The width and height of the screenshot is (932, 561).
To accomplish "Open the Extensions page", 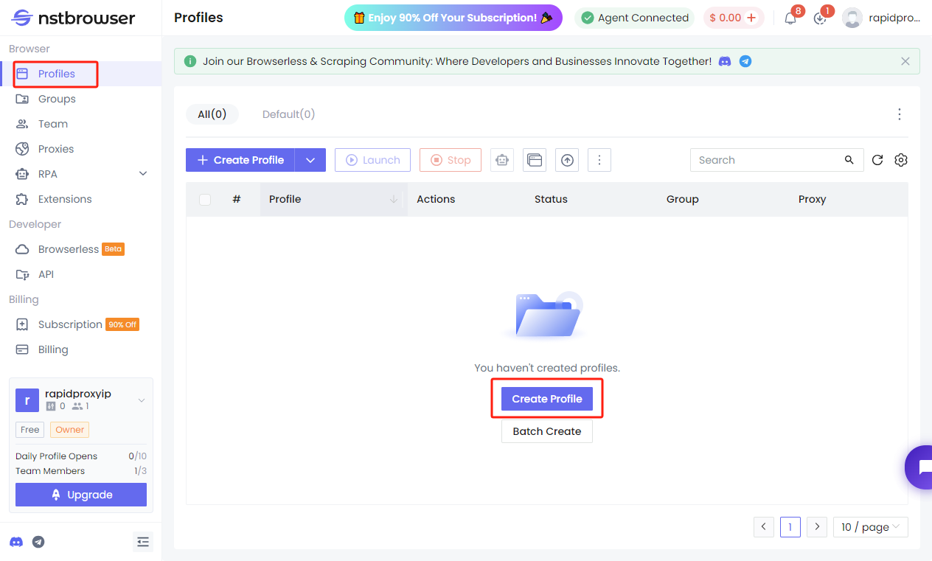I will pyautogui.click(x=80, y=199).
